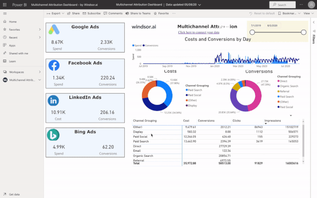The width and height of the screenshot is (317, 198).
Task: Select Display in Costs legend
Action: click(x=191, y=105)
